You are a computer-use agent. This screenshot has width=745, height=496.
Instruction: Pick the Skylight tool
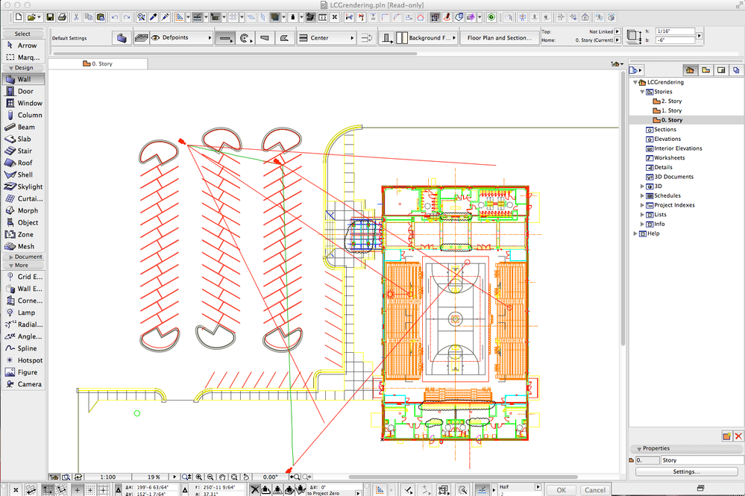pos(24,186)
